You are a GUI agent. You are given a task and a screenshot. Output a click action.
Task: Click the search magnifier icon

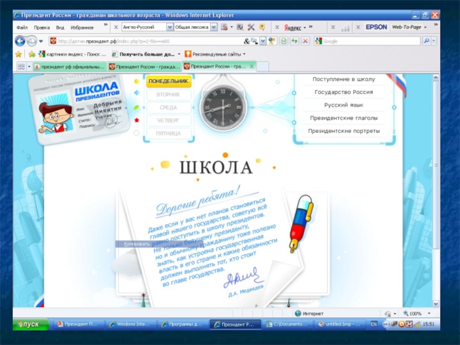pyautogui.click(x=426, y=41)
